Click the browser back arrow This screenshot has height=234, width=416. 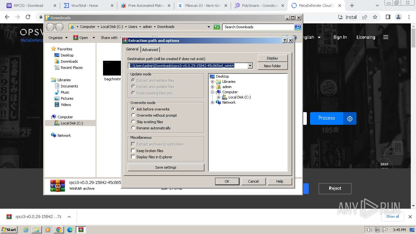coord(7,17)
